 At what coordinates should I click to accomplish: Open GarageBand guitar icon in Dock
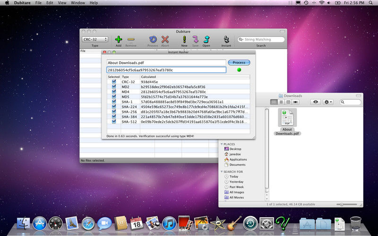coord(234,223)
